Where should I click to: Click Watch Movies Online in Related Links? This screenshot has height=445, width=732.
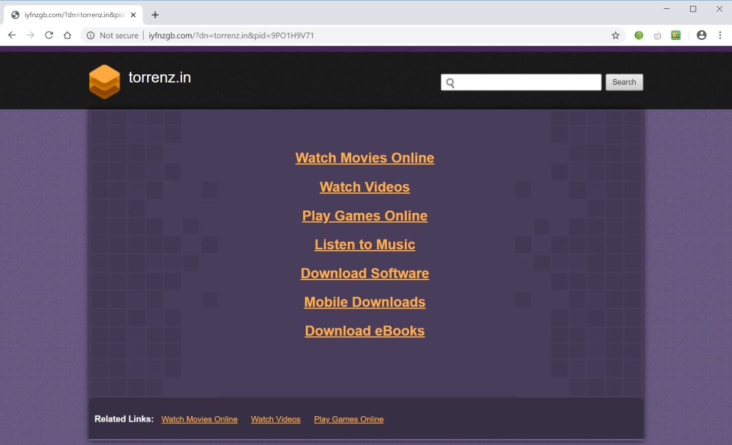[199, 420]
